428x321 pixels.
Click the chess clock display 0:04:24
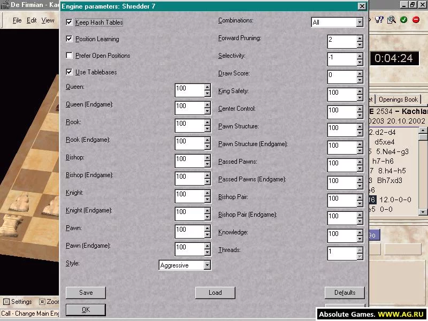tap(394, 58)
